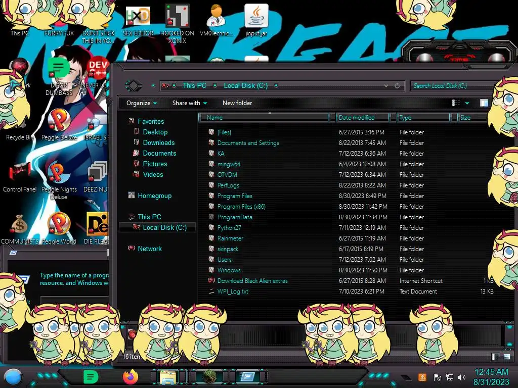The width and height of the screenshot is (518, 388).
Task: Toggle the explorer preview pane icon
Action: coord(484,103)
